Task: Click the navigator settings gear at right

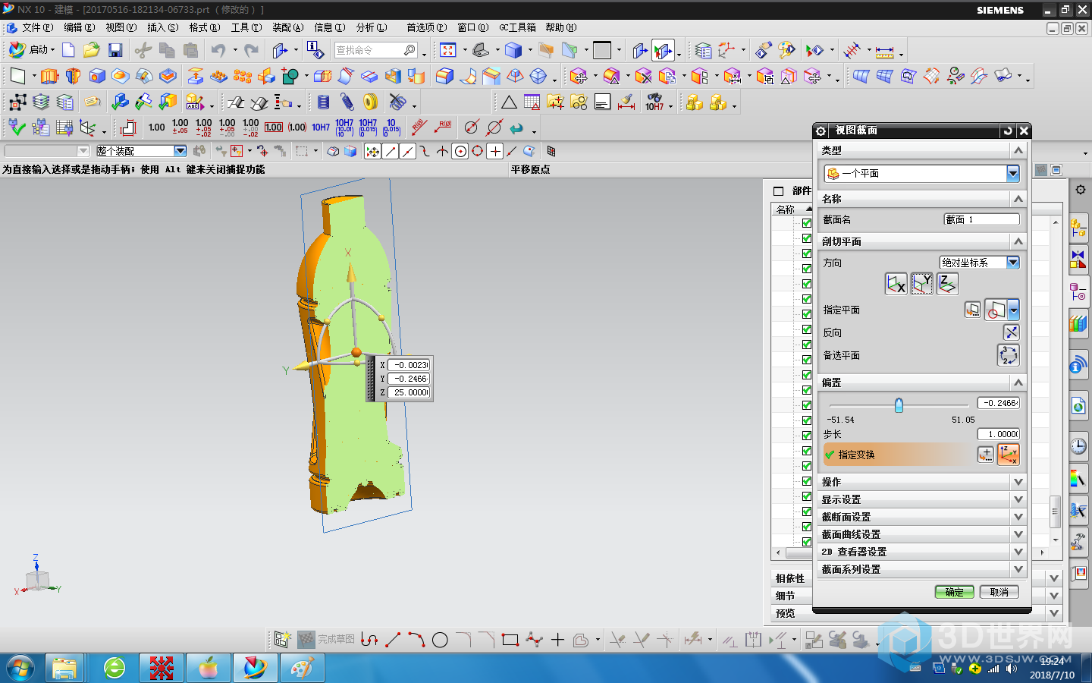Action: point(1081,190)
